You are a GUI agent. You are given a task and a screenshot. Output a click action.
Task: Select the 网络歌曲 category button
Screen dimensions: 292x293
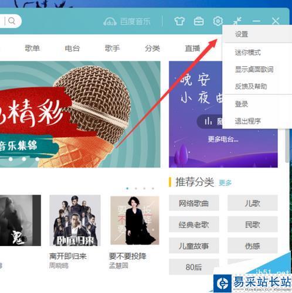(193, 203)
